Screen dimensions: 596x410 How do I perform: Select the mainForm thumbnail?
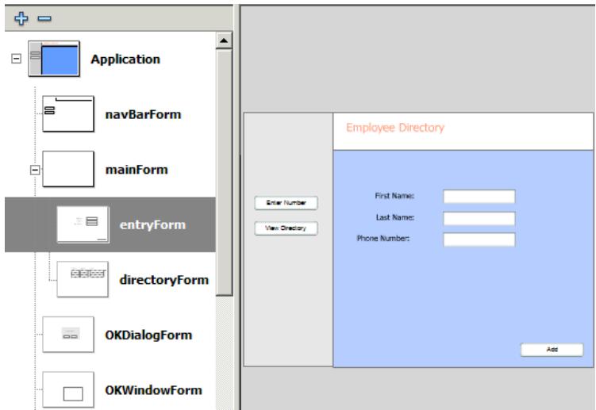(x=68, y=169)
